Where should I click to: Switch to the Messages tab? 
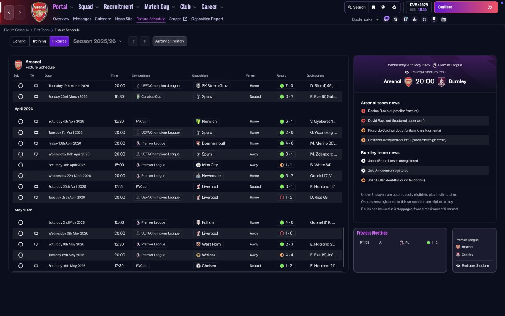click(x=82, y=19)
